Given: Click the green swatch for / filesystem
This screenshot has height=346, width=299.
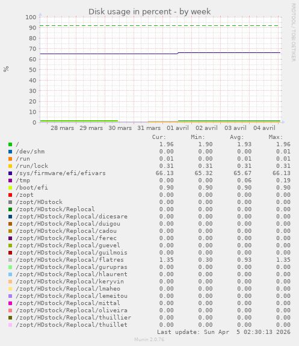Looking at the screenshot, I should click(10, 144).
